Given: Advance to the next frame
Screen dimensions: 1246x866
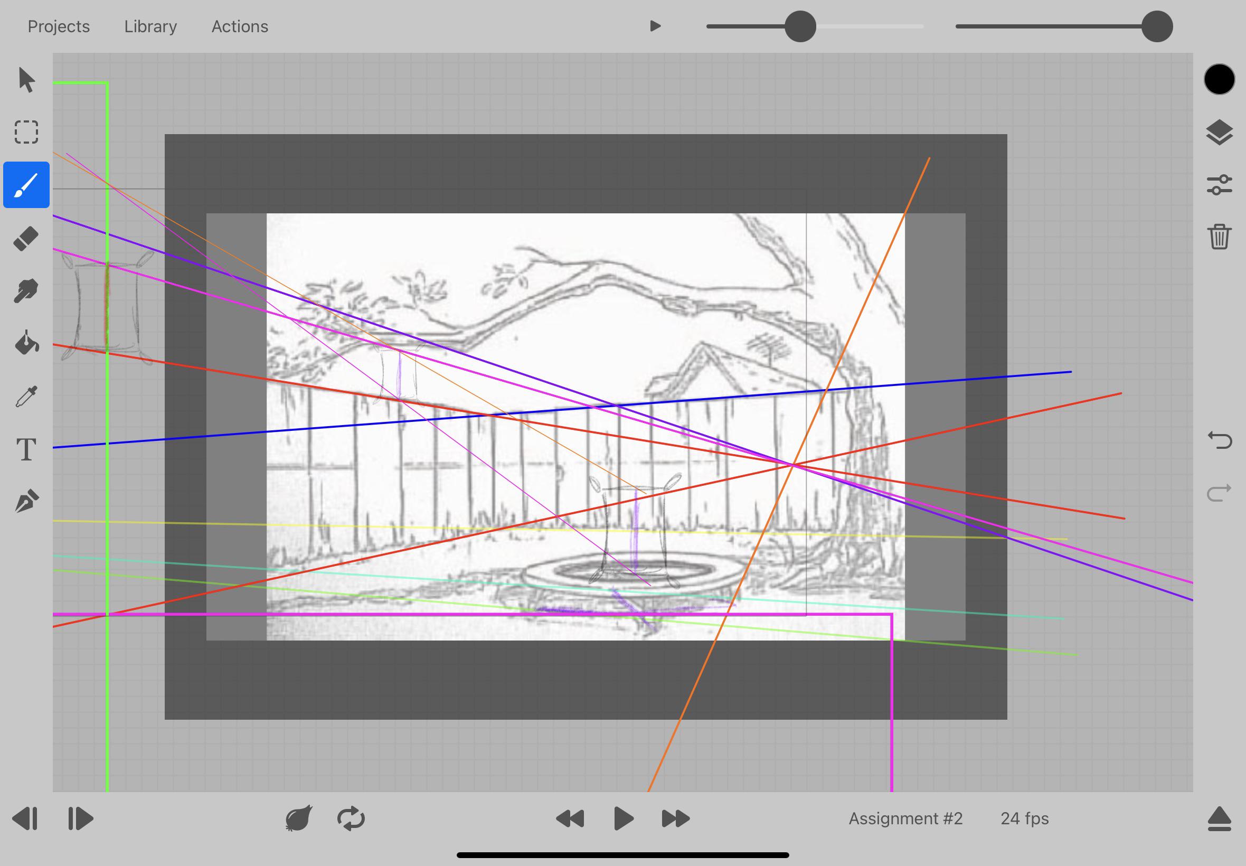Looking at the screenshot, I should click(x=80, y=819).
